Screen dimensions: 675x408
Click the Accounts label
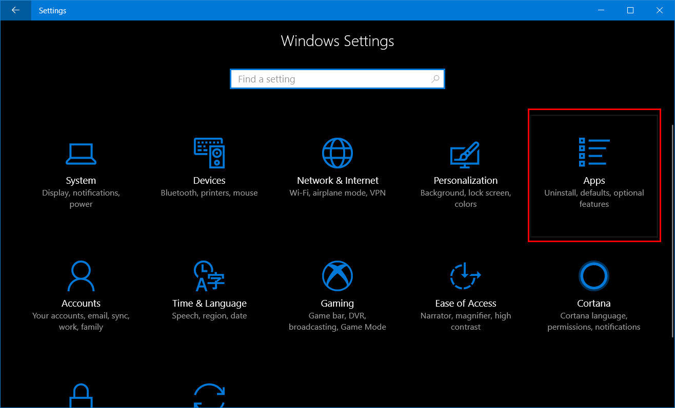point(81,303)
